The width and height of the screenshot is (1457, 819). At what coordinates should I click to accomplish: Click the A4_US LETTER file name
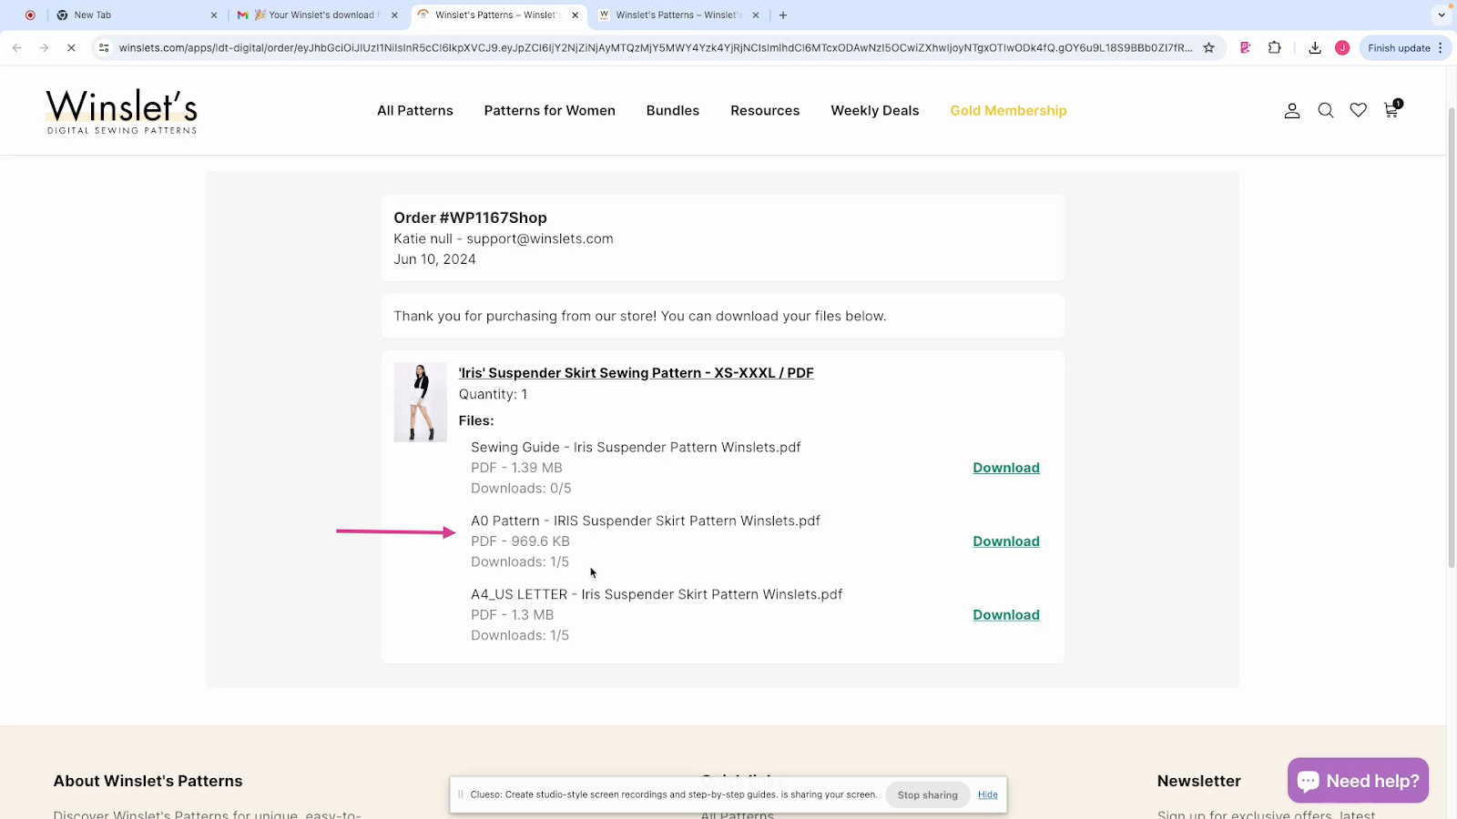tap(657, 594)
